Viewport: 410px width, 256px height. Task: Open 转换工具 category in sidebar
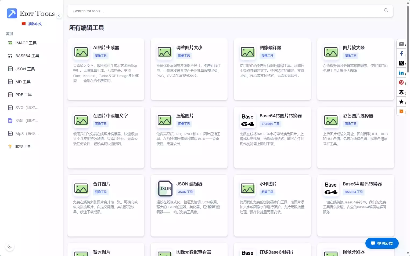coord(20,147)
